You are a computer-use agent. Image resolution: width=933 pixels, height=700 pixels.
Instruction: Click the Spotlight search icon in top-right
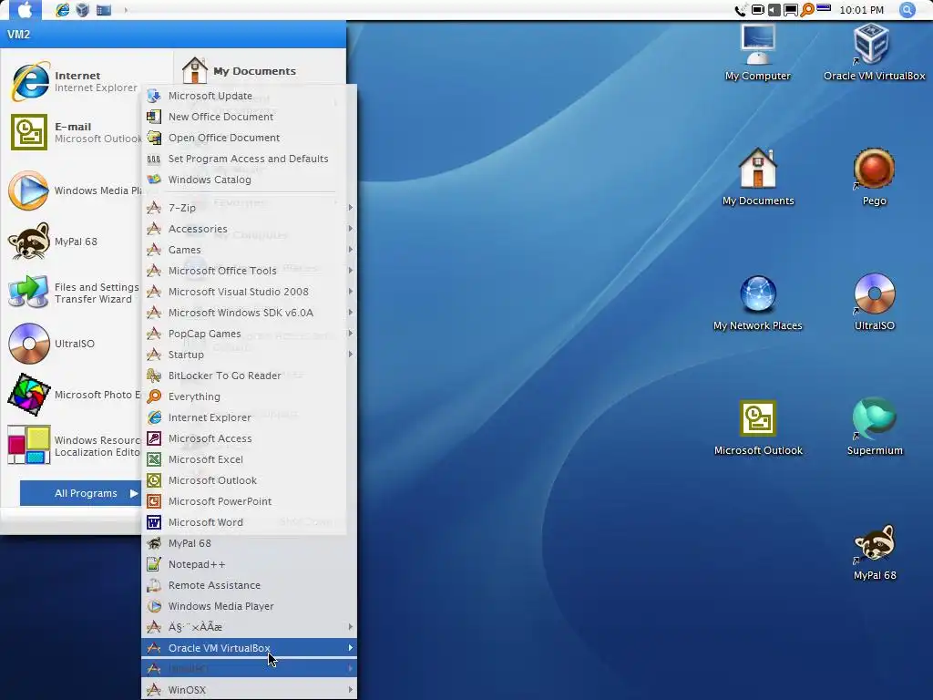907,9
